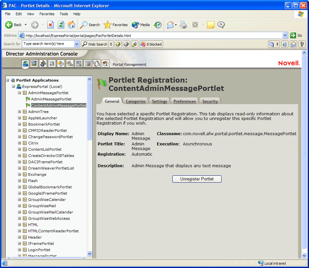Image resolution: width=309 pixels, height=268 pixels.
Task: Click the Novell logo
Action: click(289, 63)
